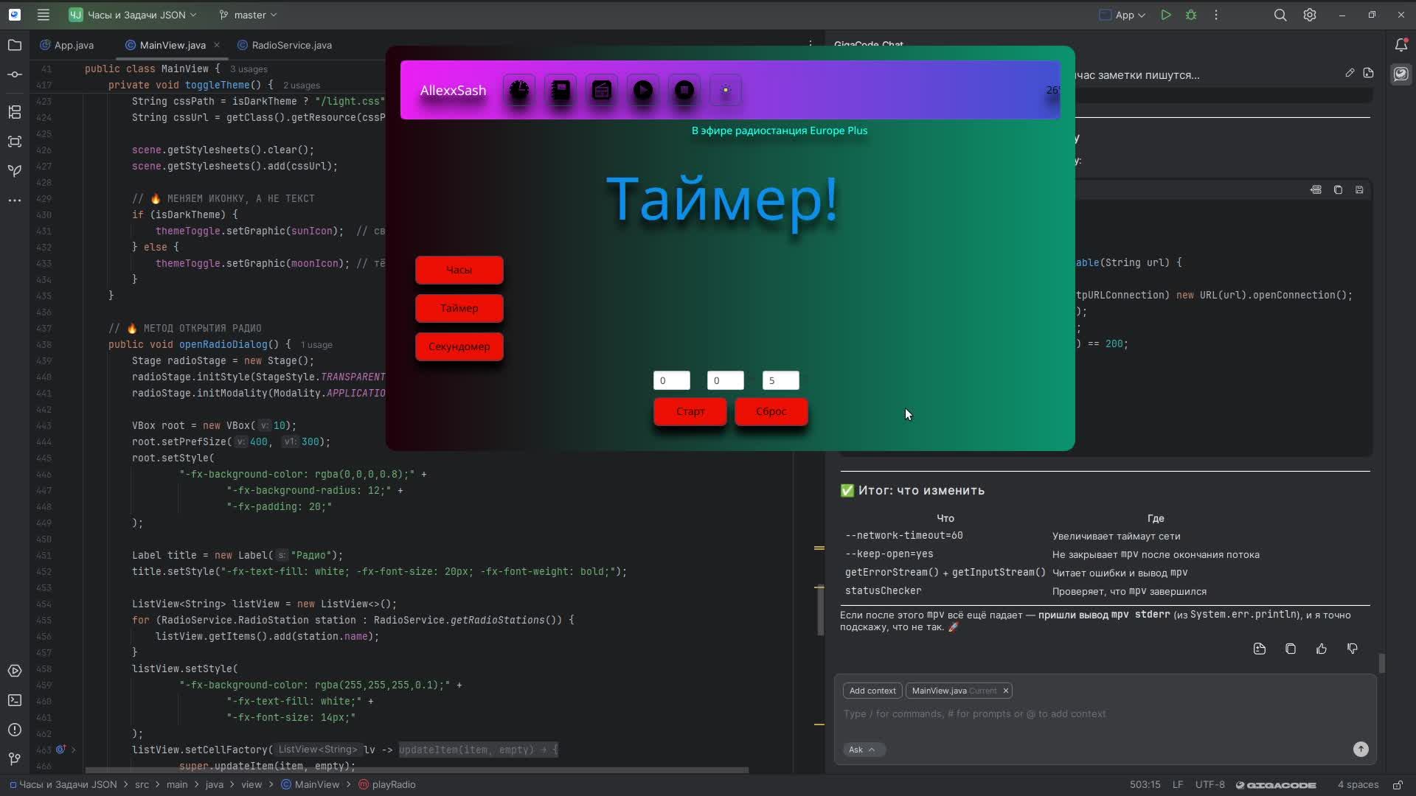The height and width of the screenshot is (796, 1416).
Task: Click the play button in the AllexxSash toolbar
Action: pyautogui.click(x=643, y=91)
